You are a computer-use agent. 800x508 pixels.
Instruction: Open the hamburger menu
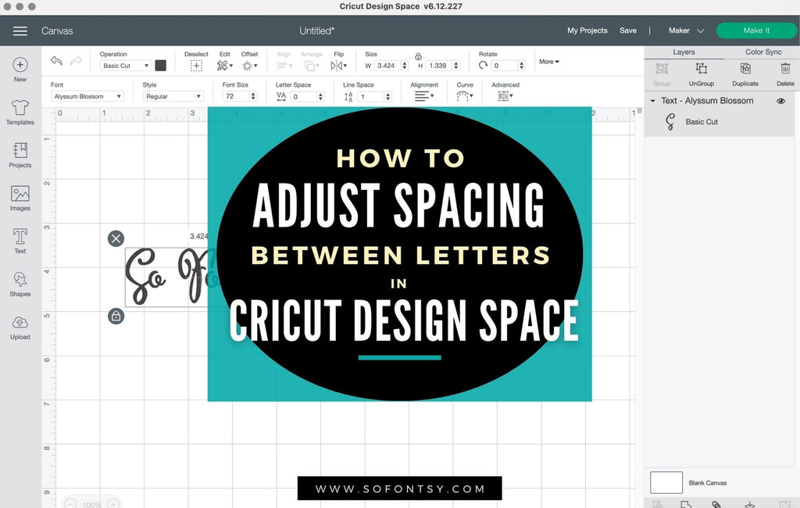(20, 30)
